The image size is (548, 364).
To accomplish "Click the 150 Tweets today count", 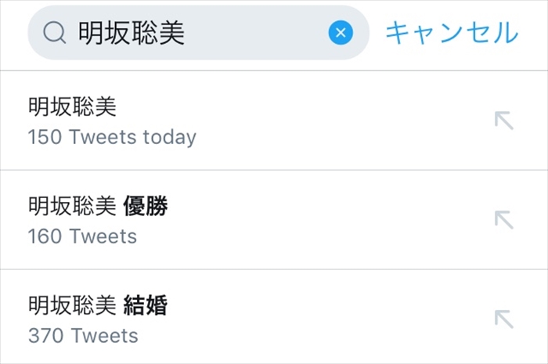I will [x=112, y=137].
